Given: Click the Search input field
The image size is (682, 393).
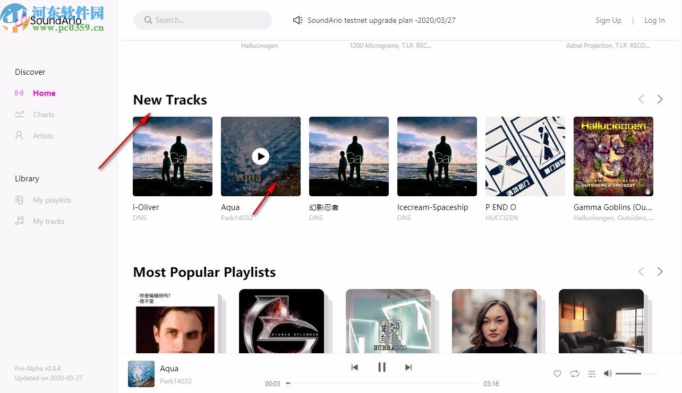Looking at the screenshot, I should (x=203, y=20).
